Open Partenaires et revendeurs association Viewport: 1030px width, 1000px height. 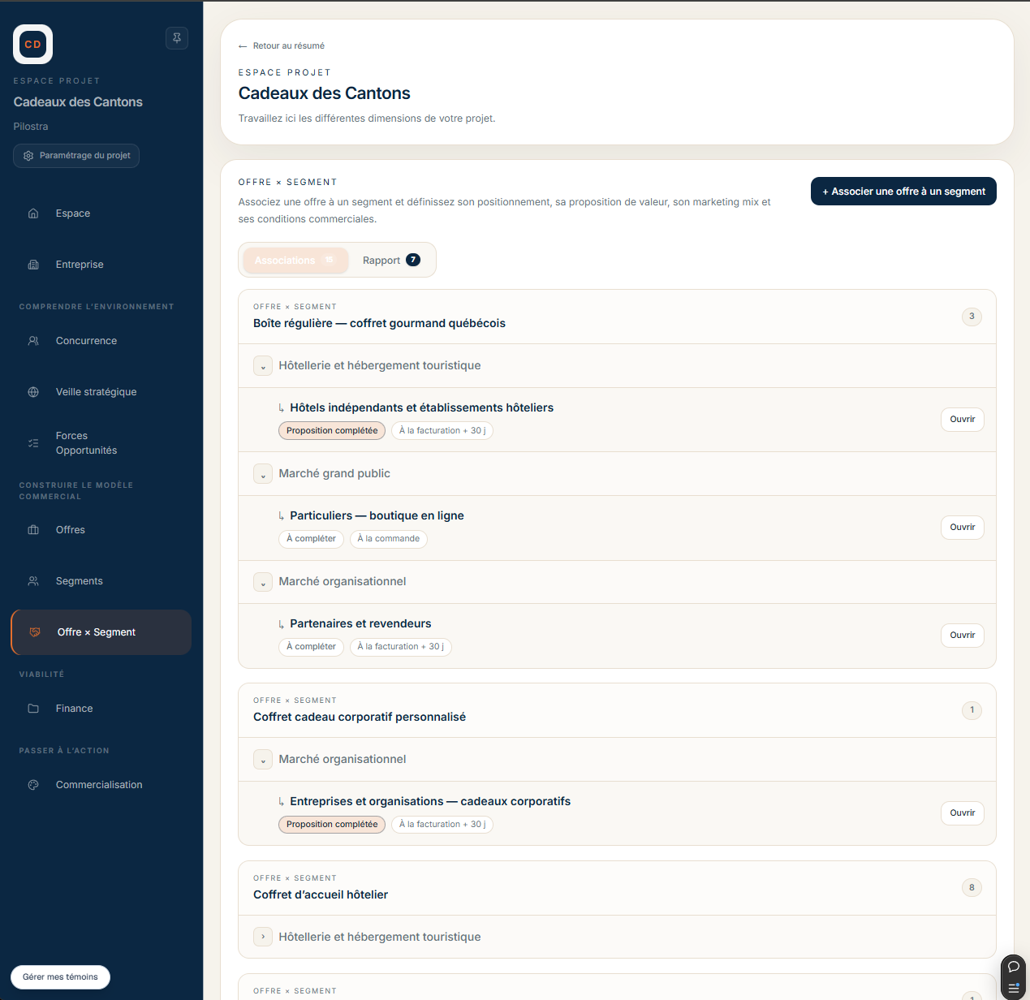[x=963, y=636]
